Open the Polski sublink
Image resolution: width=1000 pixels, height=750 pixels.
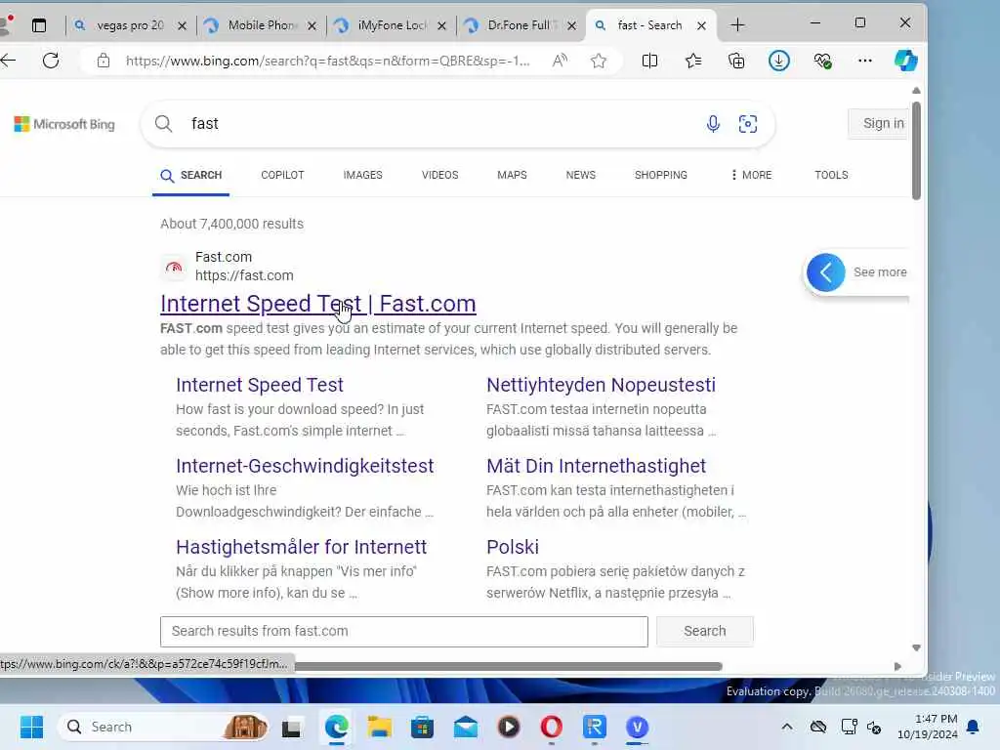pos(513,547)
